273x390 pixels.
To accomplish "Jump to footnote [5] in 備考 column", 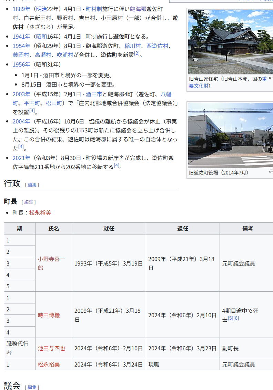I will click(x=231, y=318).
